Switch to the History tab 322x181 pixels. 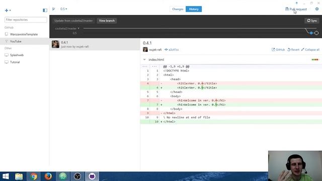[194, 9]
